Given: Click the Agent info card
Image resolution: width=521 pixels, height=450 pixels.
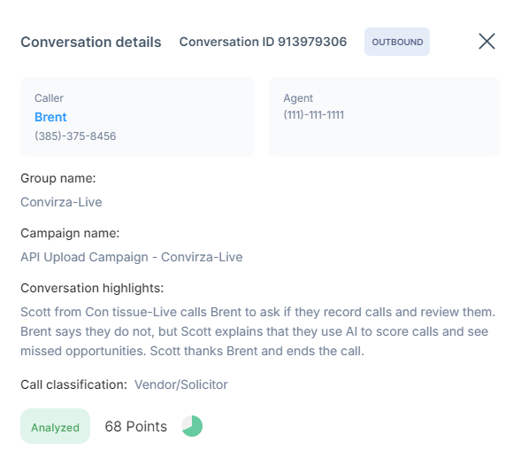Looking at the screenshot, I should click(x=384, y=117).
